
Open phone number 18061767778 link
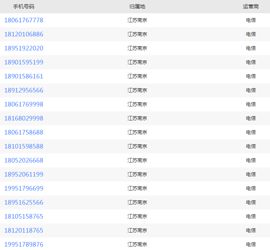point(24,20)
